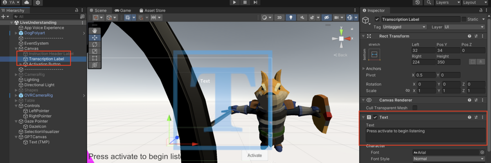Toggle scene lighting lightbulb
Screen dimensions: 491x163
coord(291,18)
